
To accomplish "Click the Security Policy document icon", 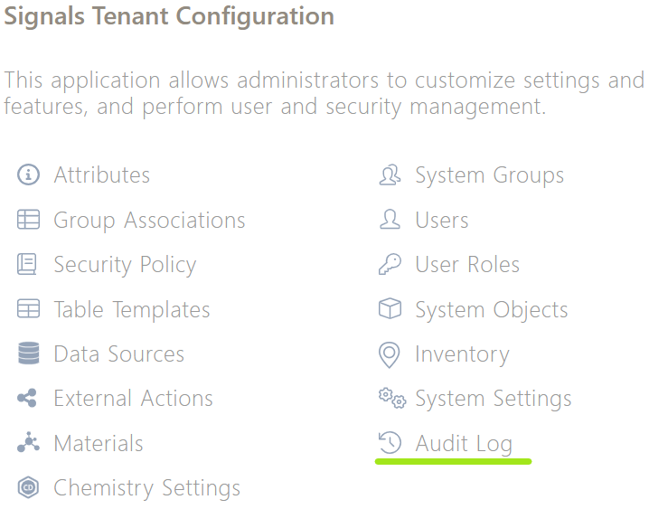I will (27, 264).
